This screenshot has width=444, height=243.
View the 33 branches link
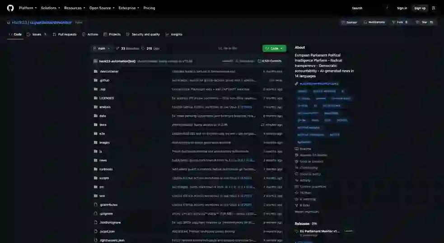(128, 48)
